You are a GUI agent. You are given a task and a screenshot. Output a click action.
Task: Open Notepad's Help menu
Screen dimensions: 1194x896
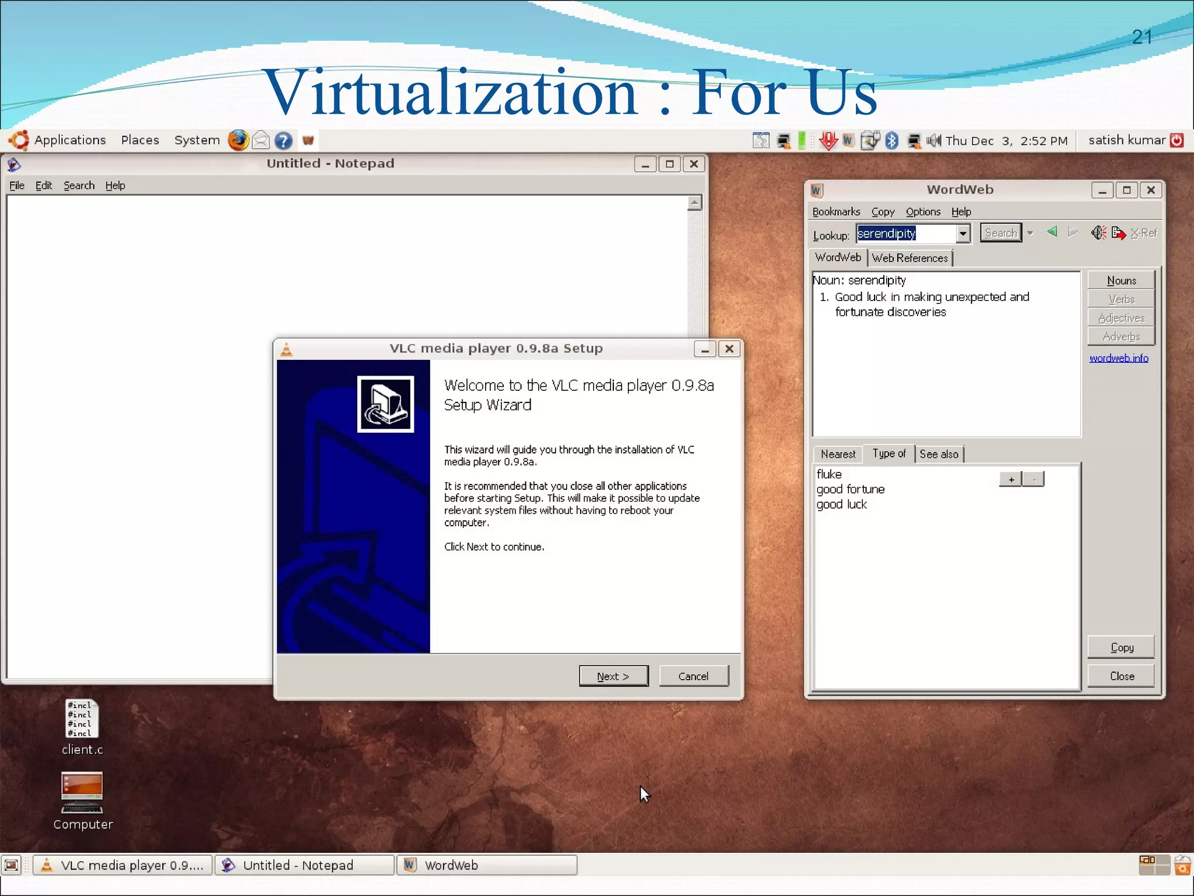(115, 185)
